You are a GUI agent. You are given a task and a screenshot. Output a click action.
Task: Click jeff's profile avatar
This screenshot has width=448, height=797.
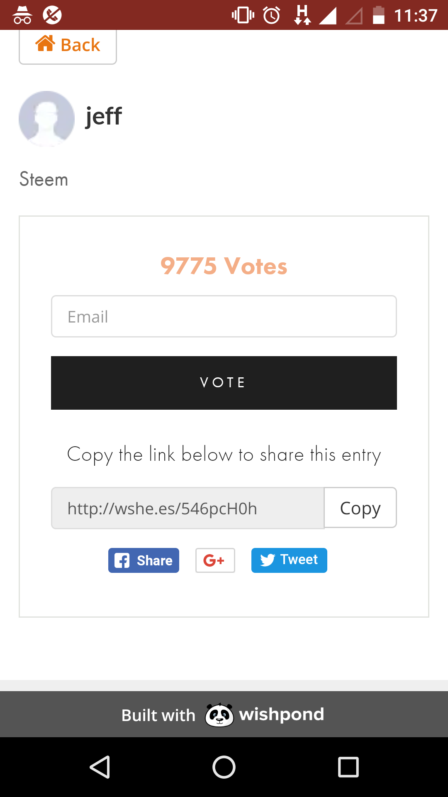(46, 119)
